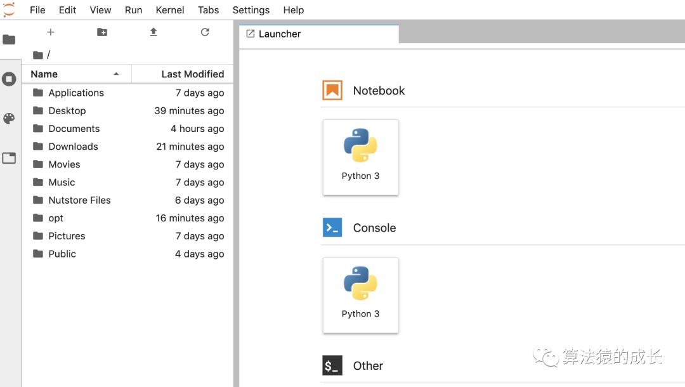The image size is (685, 387).
Task: Click the opt folder icon
Action: tap(38, 218)
